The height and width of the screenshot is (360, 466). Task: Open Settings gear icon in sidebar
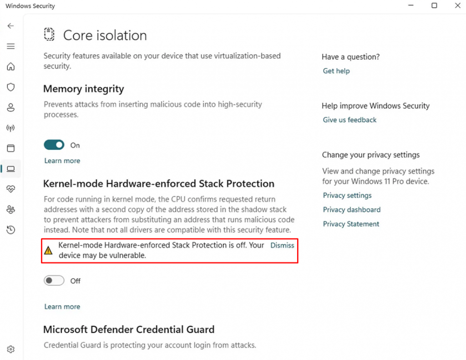(x=11, y=349)
